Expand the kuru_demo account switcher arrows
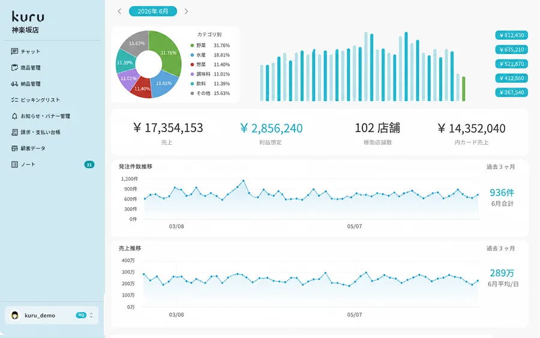The height and width of the screenshot is (338, 540). (91, 315)
